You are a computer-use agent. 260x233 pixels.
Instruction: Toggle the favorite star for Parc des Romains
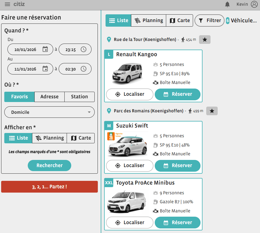(x=212, y=111)
